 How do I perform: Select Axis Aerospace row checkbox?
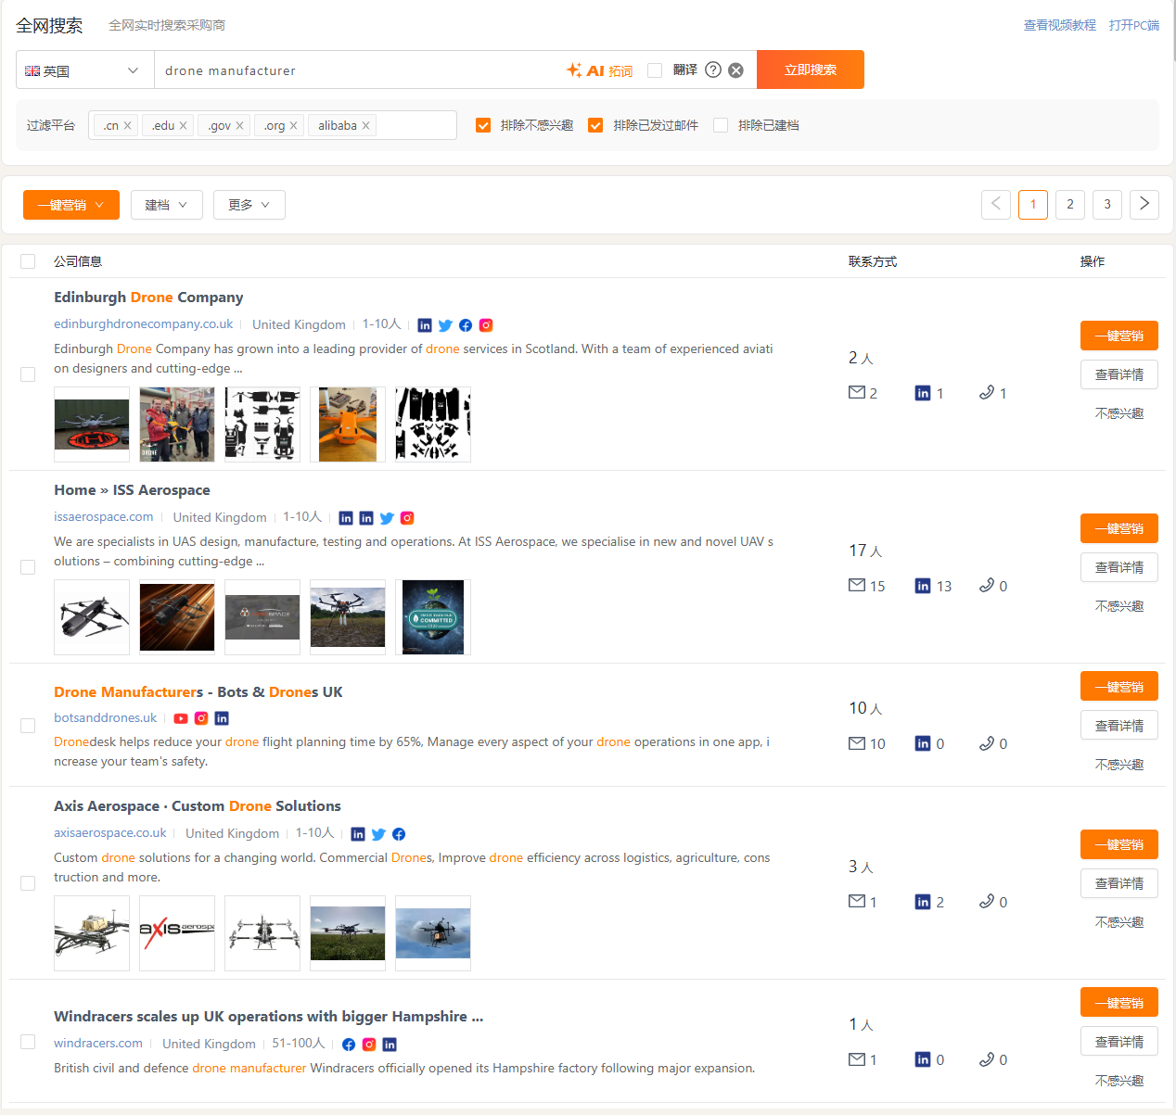(x=28, y=883)
